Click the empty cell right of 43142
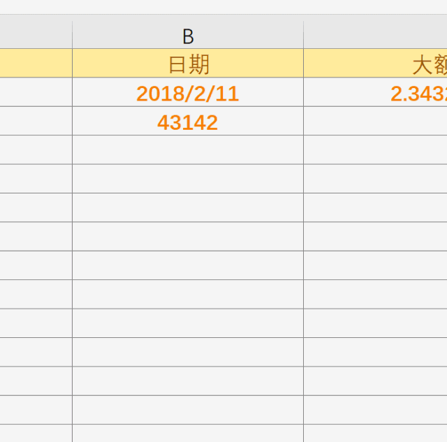 [375, 121]
